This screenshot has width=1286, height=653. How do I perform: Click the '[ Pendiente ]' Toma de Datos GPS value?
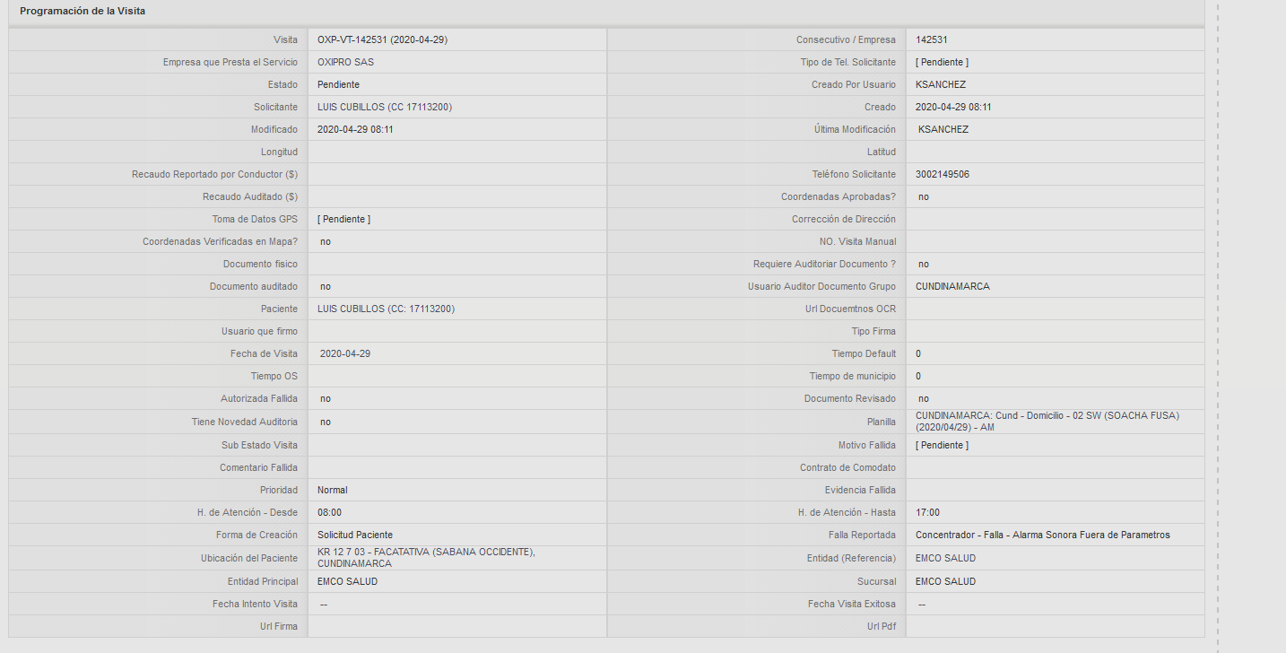coord(343,219)
